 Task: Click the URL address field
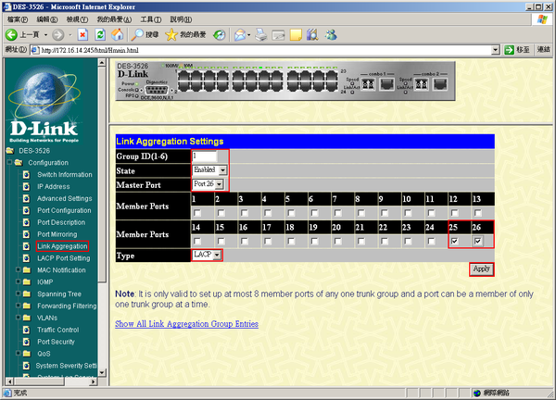coord(261,50)
